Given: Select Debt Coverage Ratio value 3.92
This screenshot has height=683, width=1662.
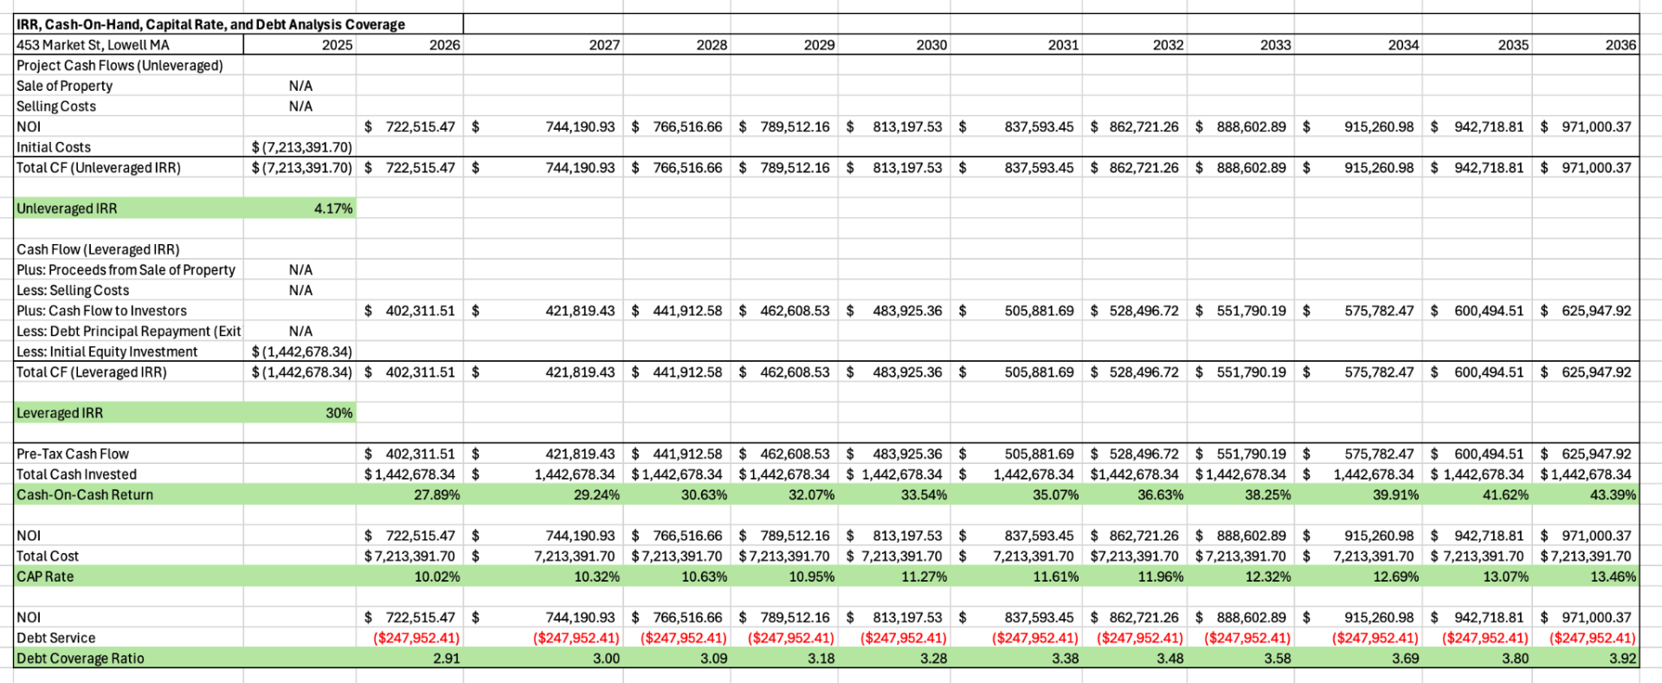Looking at the screenshot, I should pyautogui.click(x=1586, y=659).
